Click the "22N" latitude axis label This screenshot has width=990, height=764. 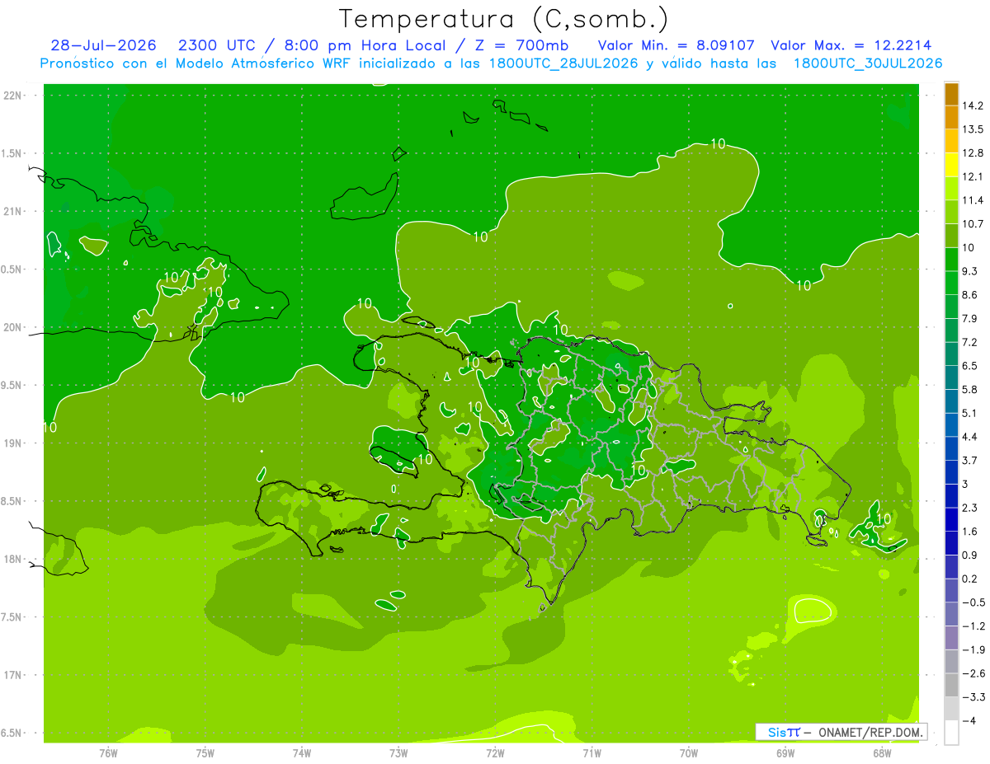point(12,96)
